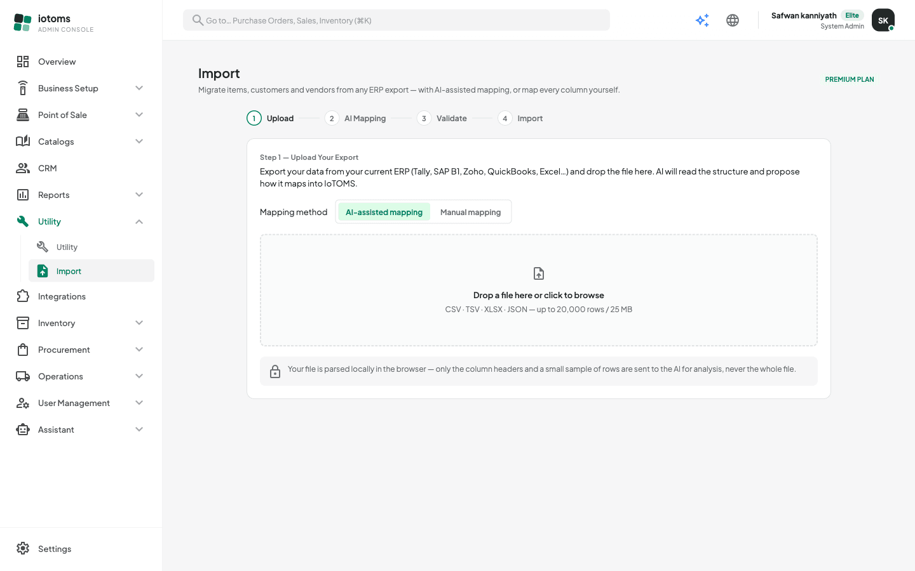Open the CRM menu item
Image resolution: width=915 pixels, height=571 pixels.
[81, 168]
